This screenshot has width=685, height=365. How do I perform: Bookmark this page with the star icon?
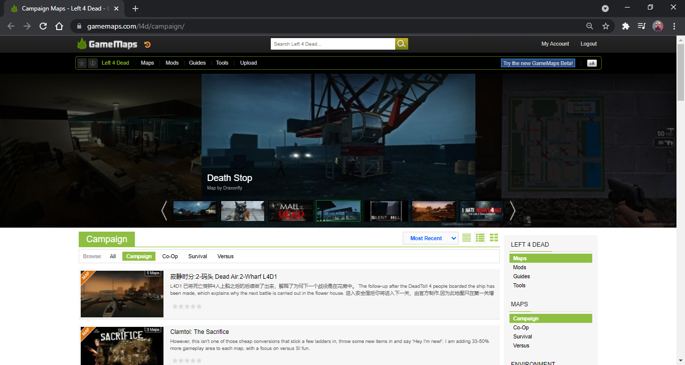(x=606, y=26)
